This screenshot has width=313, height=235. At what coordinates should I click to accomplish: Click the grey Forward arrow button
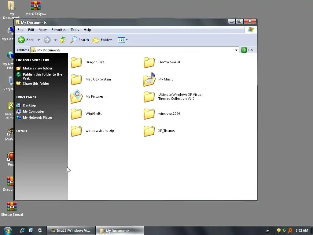point(47,40)
